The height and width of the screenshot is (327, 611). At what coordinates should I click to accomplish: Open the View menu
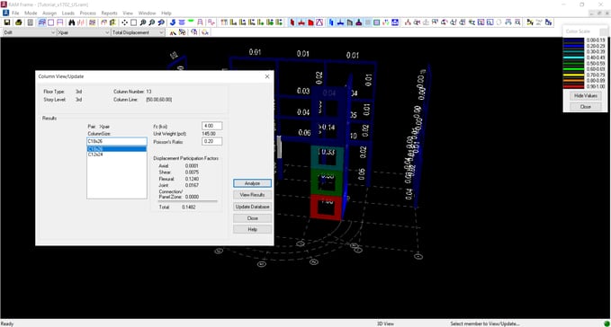click(x=128, y=13)
